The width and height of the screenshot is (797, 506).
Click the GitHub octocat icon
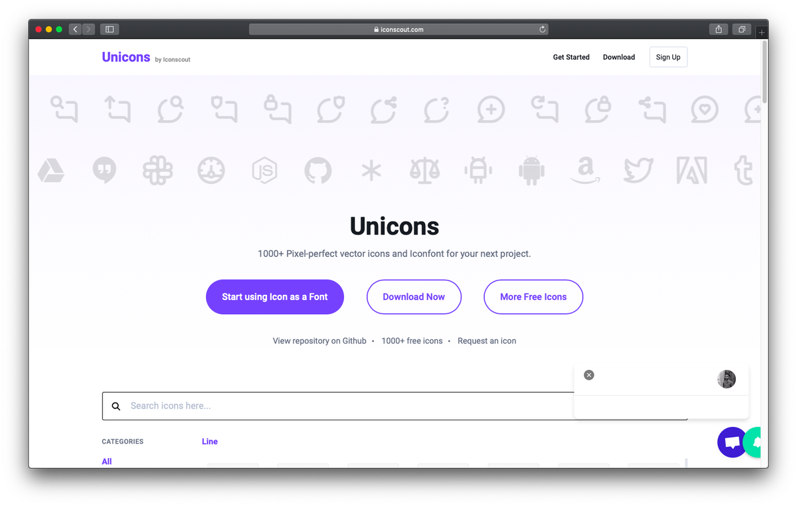point(317,171)
